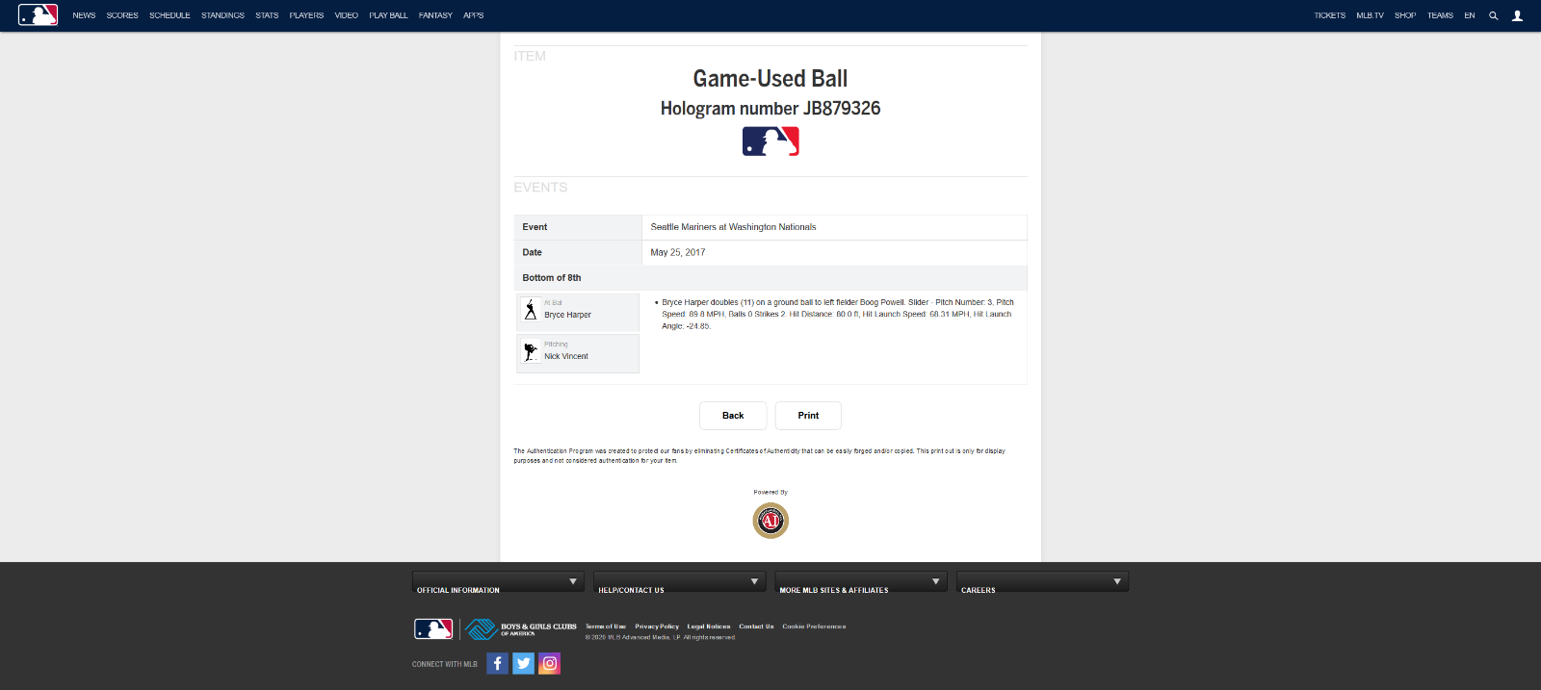
Task: Open the Standings menu item
Action: coord(222,15)
